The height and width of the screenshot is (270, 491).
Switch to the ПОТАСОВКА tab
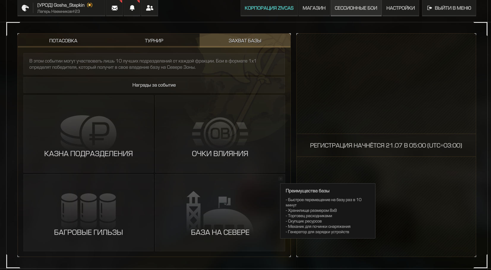(63, 40)
